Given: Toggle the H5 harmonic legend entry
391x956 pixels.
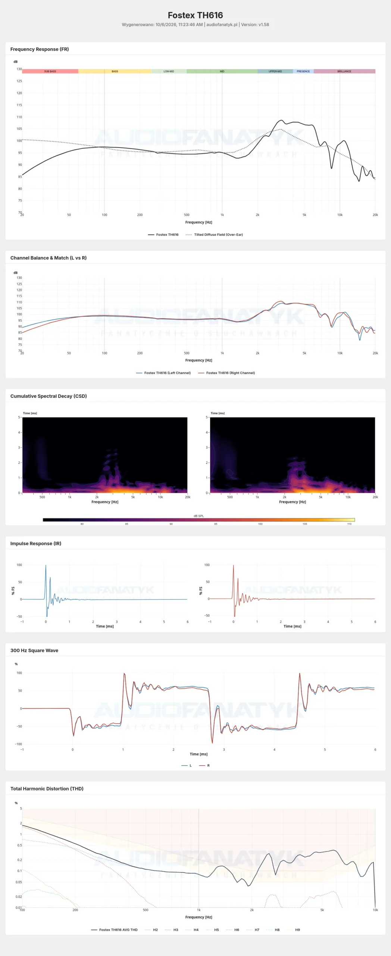Looking at the screenshot, I should [212, 929].
